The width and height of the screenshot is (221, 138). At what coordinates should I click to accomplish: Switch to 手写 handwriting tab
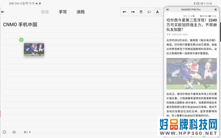(63, 12)
